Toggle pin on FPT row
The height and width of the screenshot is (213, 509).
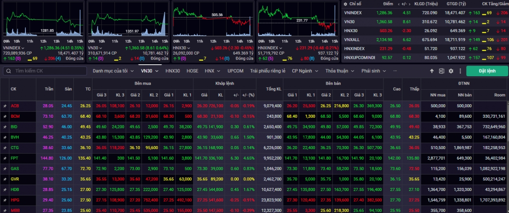(5, 158)
